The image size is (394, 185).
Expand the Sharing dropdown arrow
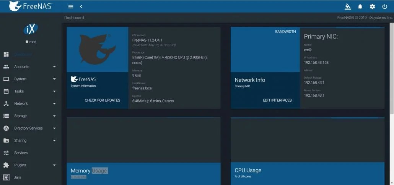pos(54,141)
